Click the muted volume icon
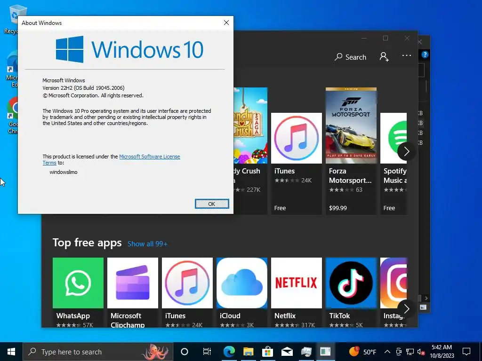This screenshot has width=482, height=361. point(421,352)
